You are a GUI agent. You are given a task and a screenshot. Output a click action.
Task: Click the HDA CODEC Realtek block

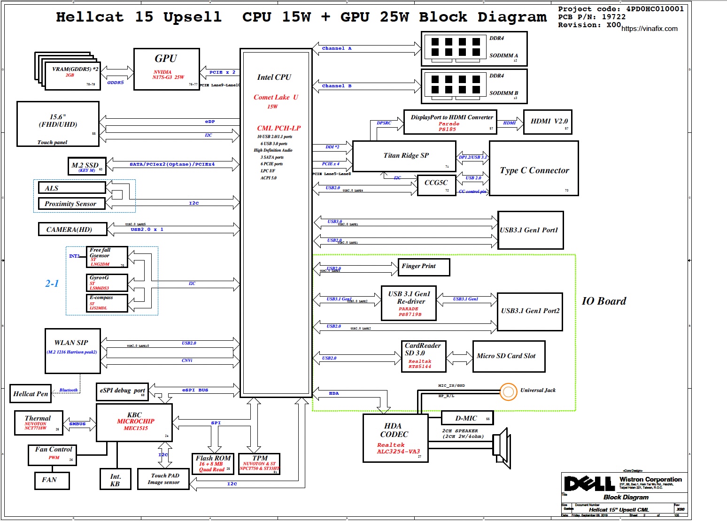[x=396, y=438]
